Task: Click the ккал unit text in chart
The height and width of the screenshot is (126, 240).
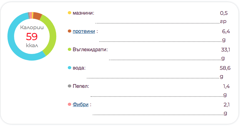Action: pyautogui.click(x=32, y=45)
